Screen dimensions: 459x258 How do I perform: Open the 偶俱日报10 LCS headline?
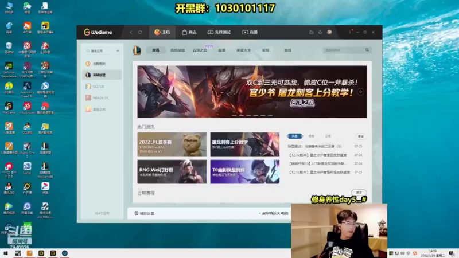317,163
